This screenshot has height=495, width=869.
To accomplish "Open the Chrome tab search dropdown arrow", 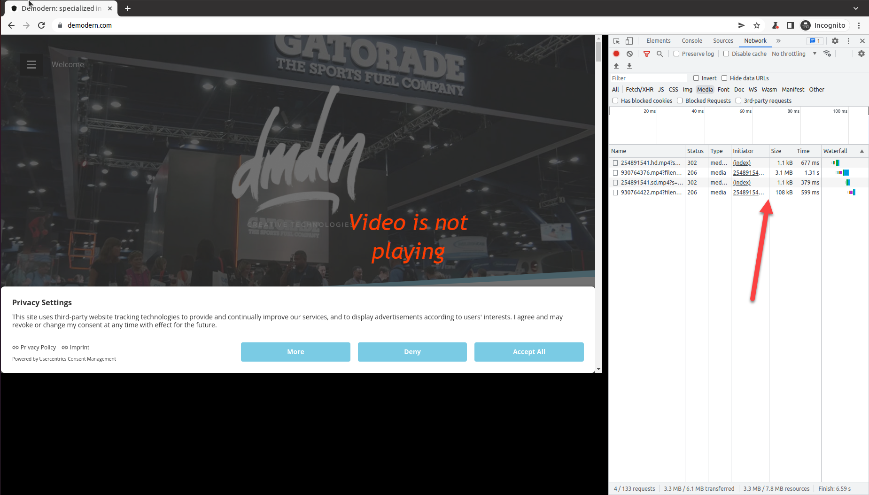I will pyautogui.click(x=856, y=8).
